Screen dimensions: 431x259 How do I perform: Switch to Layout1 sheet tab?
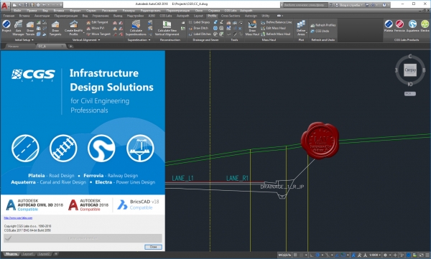pos(28,254)
